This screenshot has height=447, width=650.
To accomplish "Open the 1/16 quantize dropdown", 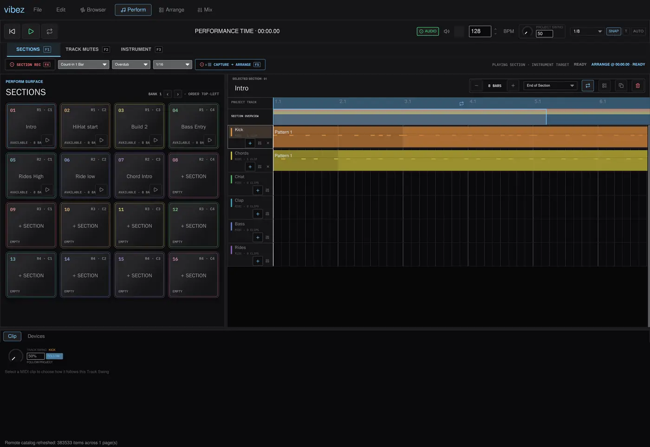I will [x=172, y=65].
